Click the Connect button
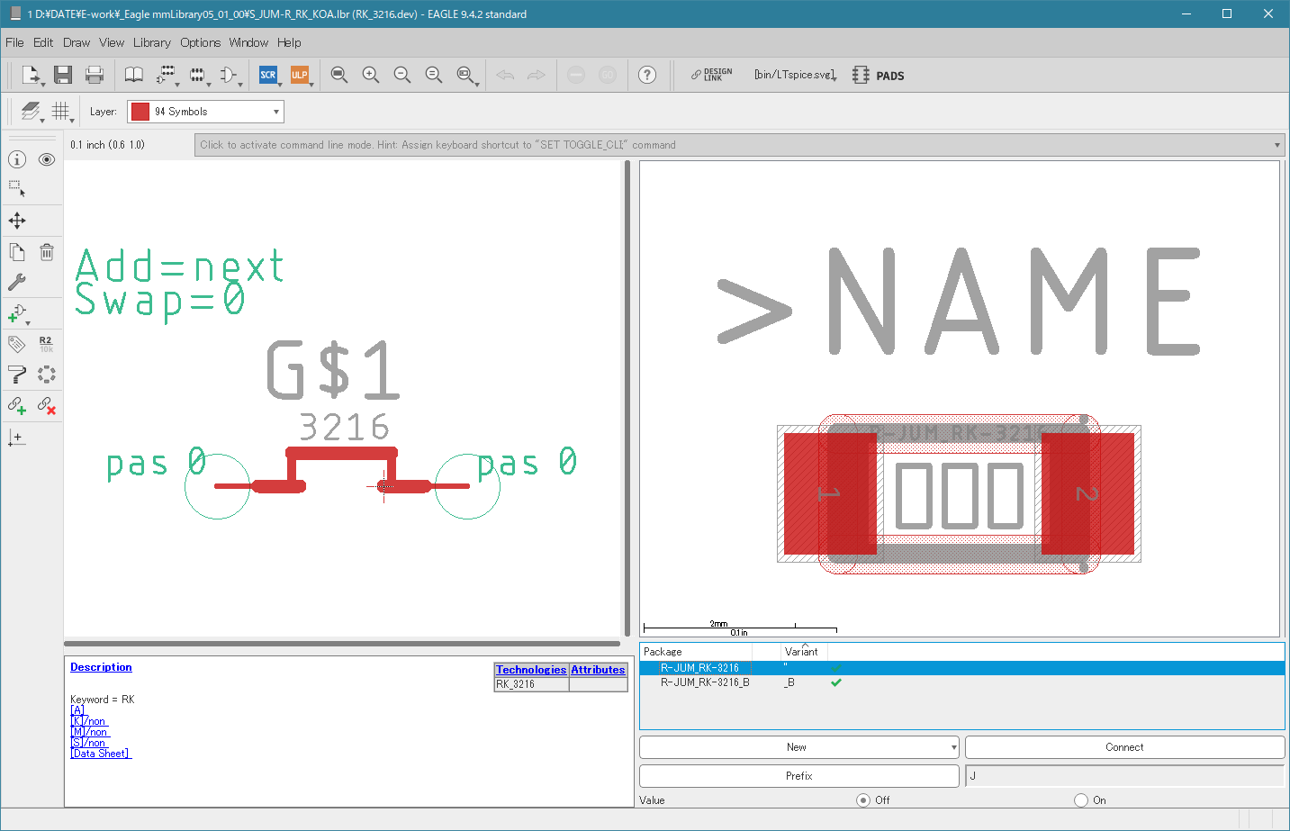 1124,747
